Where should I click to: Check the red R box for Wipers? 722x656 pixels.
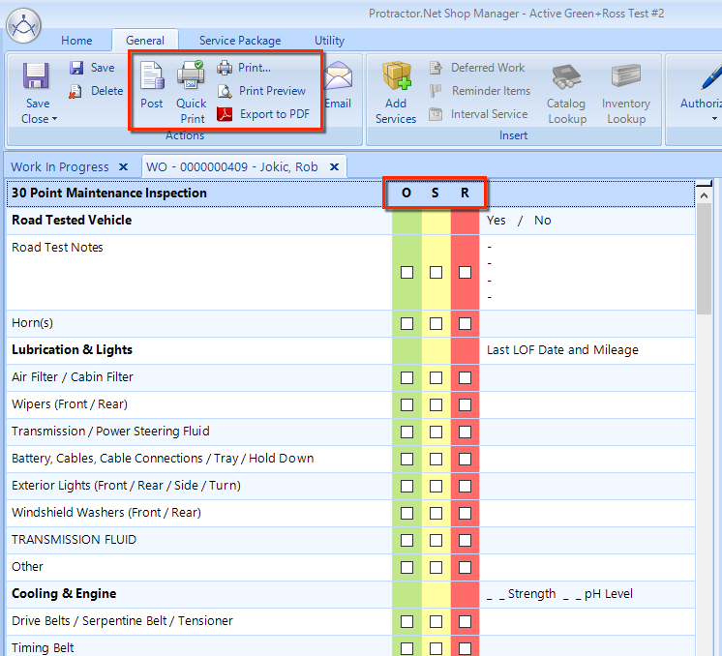(466, 404)
